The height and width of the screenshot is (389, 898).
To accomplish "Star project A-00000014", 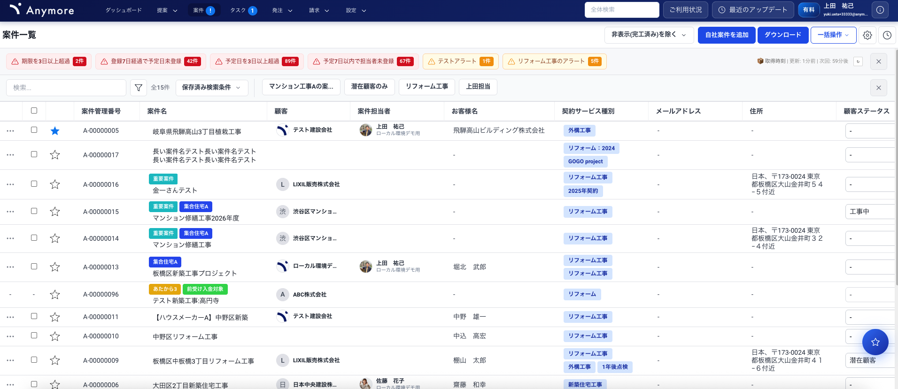I will pyautogui.click(x=55, y=238).
